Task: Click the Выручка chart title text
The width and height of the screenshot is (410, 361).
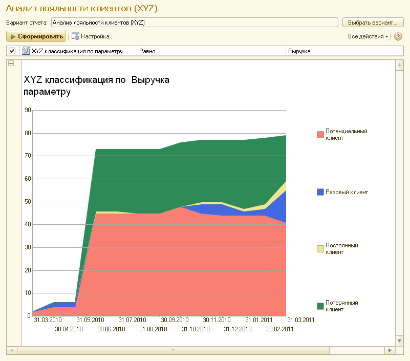Action: click(150, 80)
